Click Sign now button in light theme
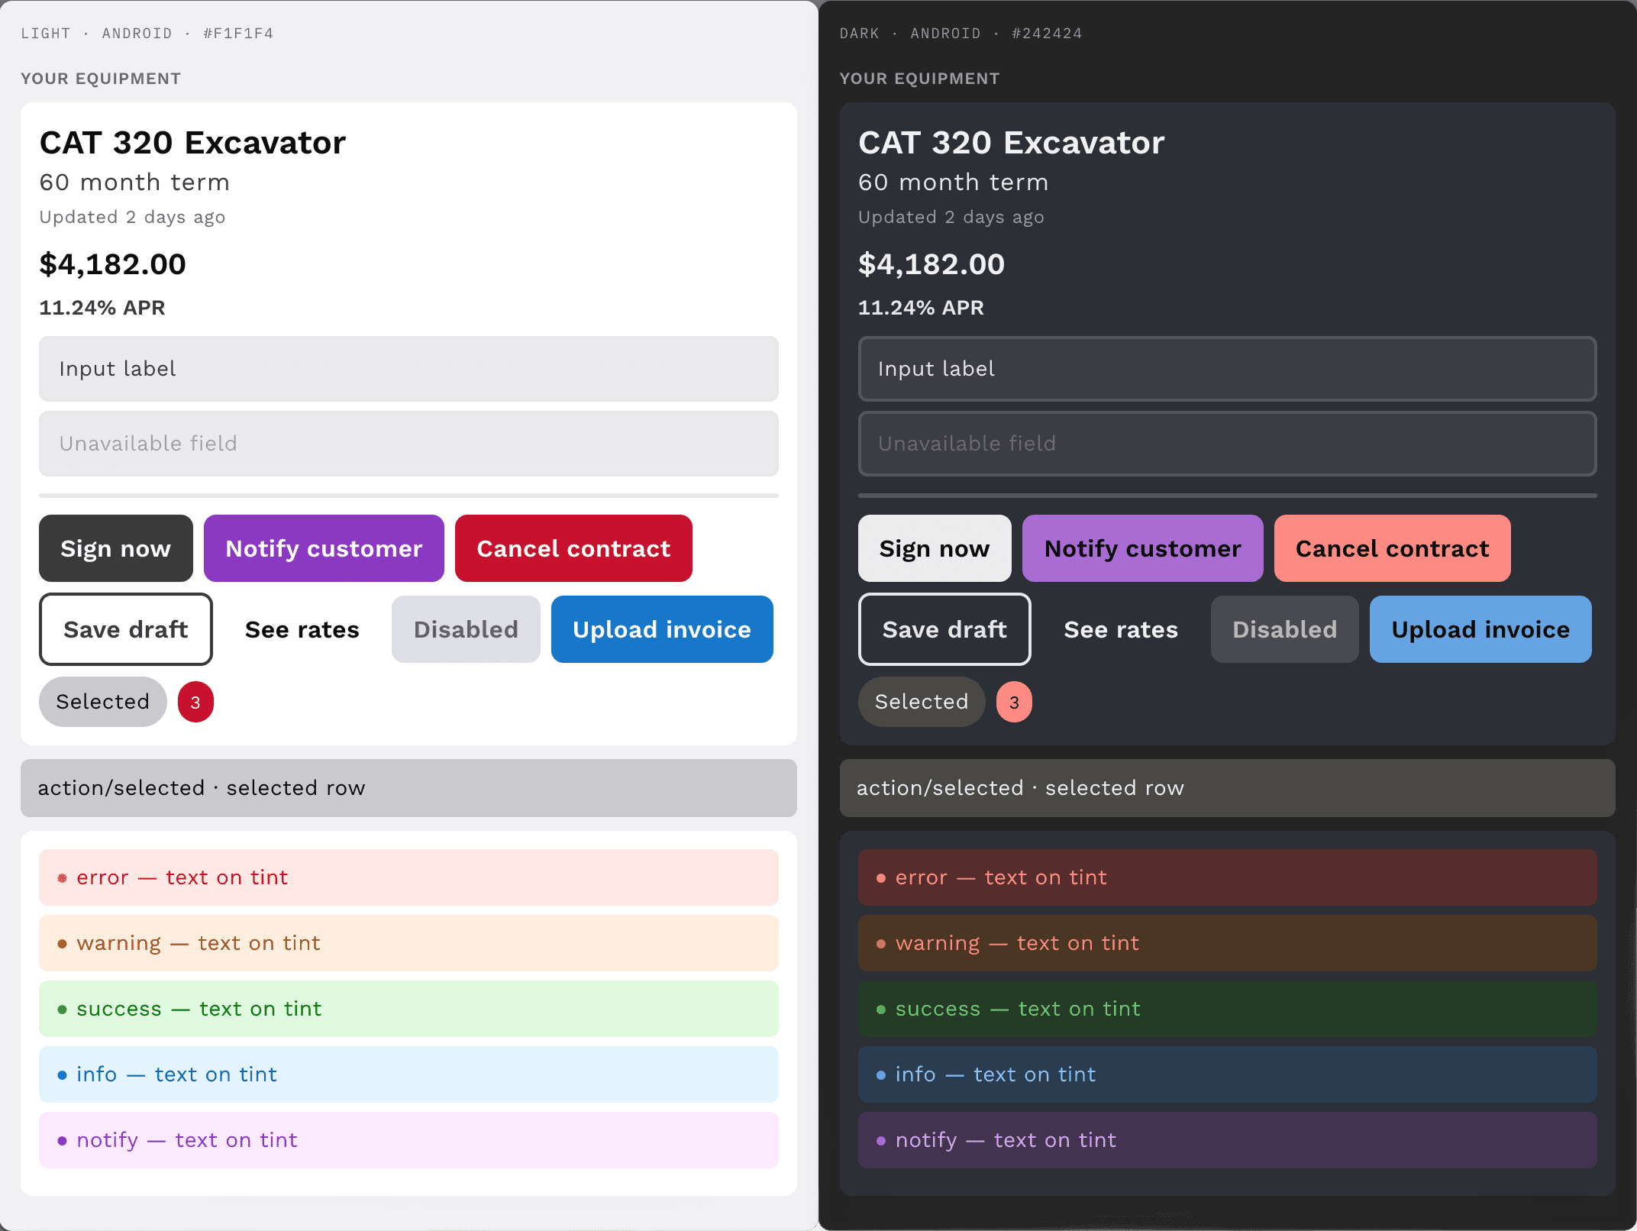The height and width of the screenshot is (1231, 1637). click(116, 548)
